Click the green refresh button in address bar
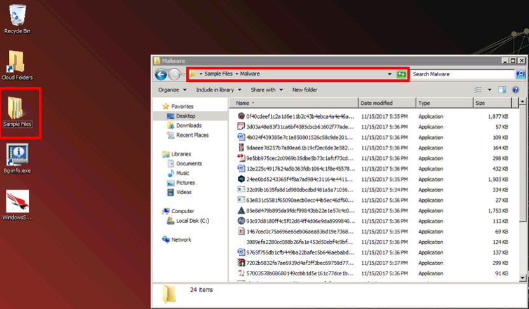Screen dimensions: 529x309 [x=401, y=74]
